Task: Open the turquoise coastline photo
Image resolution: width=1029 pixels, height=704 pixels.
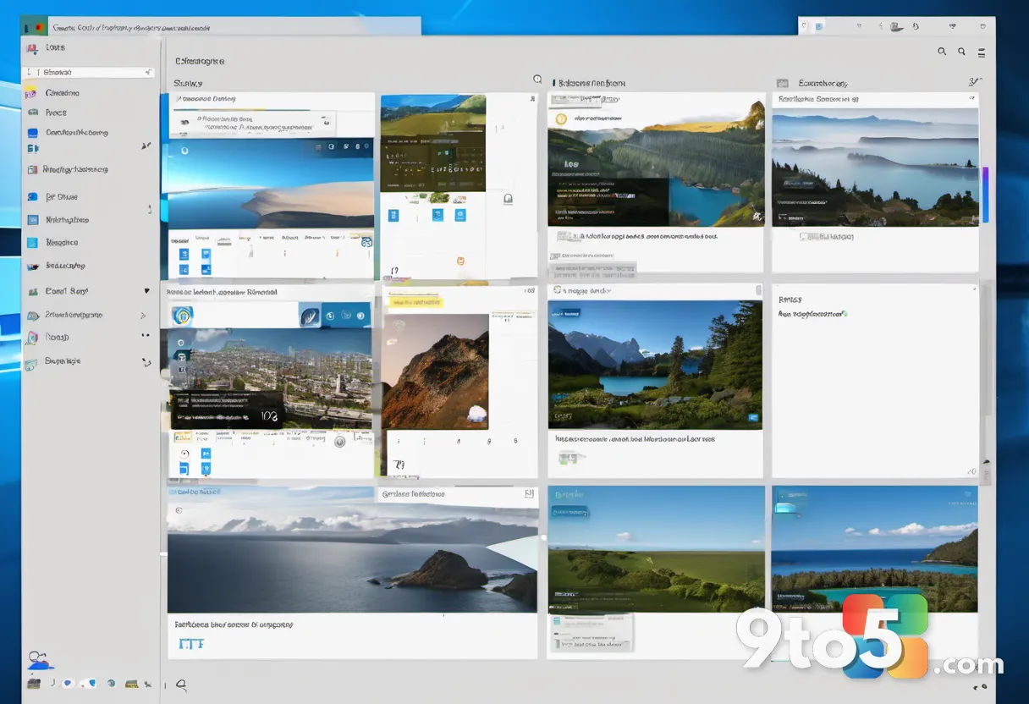Action: tap(875, 547)
